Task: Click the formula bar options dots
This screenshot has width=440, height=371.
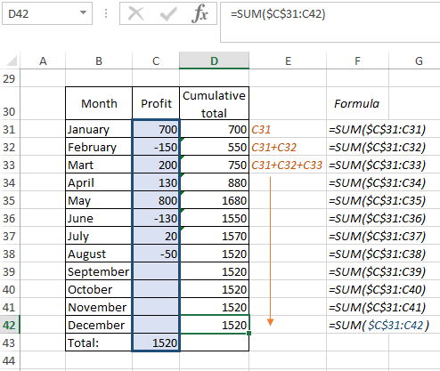Action: point(106,13)
